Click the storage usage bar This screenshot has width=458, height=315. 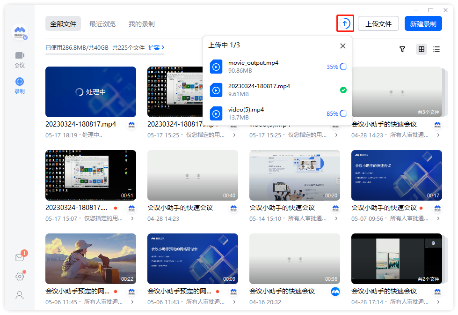click(105, 54)
